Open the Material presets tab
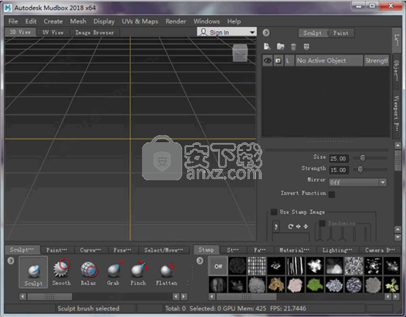406x317 pixels. coord(294,250)
